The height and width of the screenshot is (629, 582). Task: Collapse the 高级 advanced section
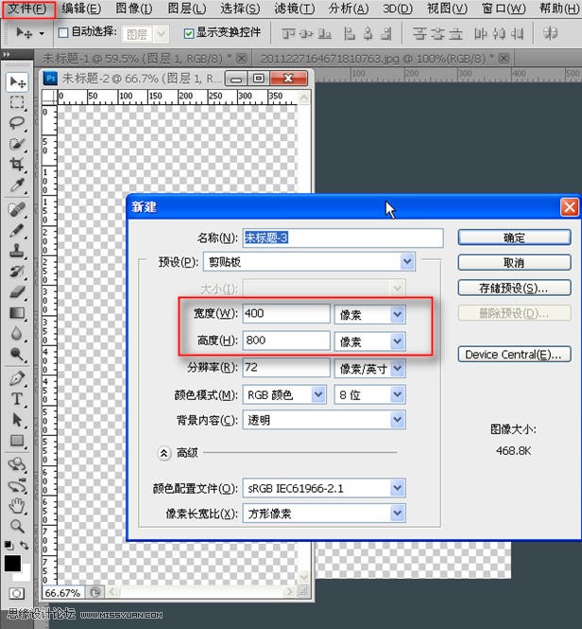[x=164, y=453]
